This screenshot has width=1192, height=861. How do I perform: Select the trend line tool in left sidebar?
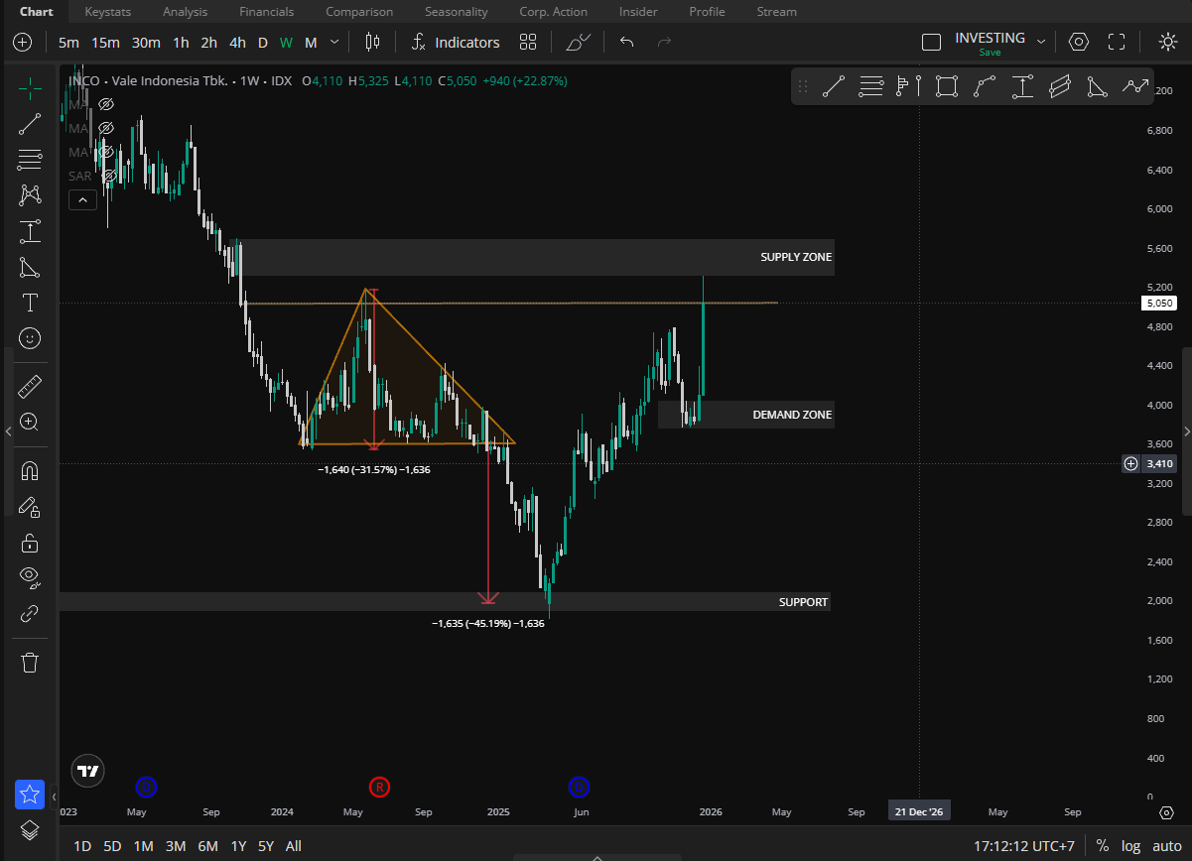[30, 124]
